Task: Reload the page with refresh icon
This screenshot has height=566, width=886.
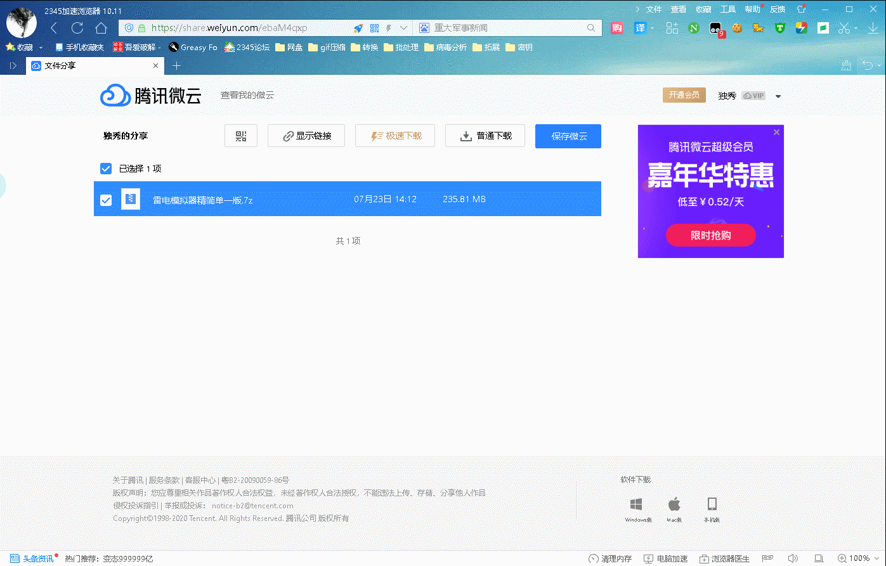Action: pos(77,28)
